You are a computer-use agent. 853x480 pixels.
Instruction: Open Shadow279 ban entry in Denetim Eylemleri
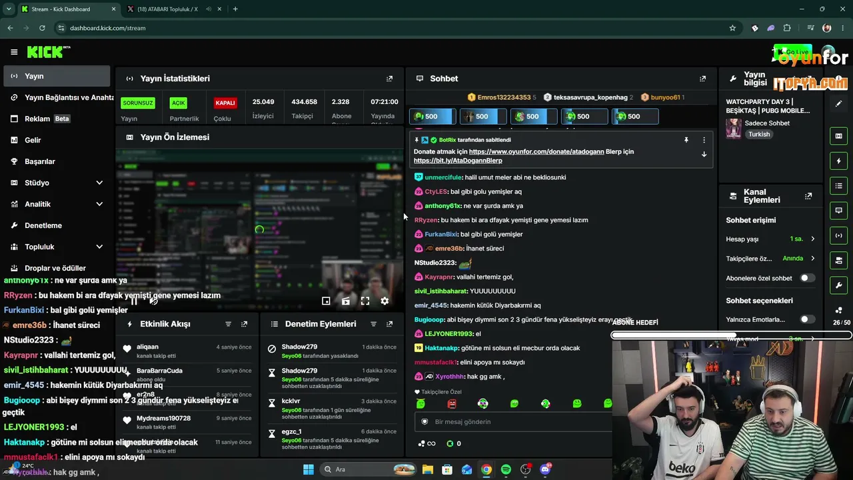[x=332, y=351]
